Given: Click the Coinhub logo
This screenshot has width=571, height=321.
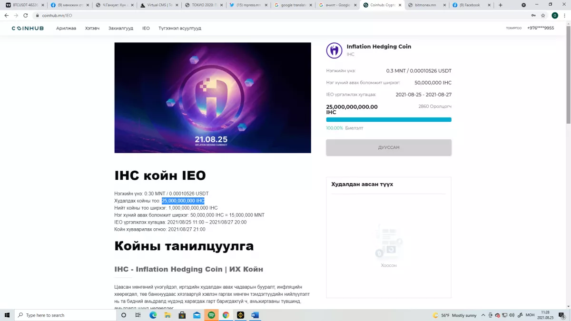Looking at the screenshot, I should point(28,28).
